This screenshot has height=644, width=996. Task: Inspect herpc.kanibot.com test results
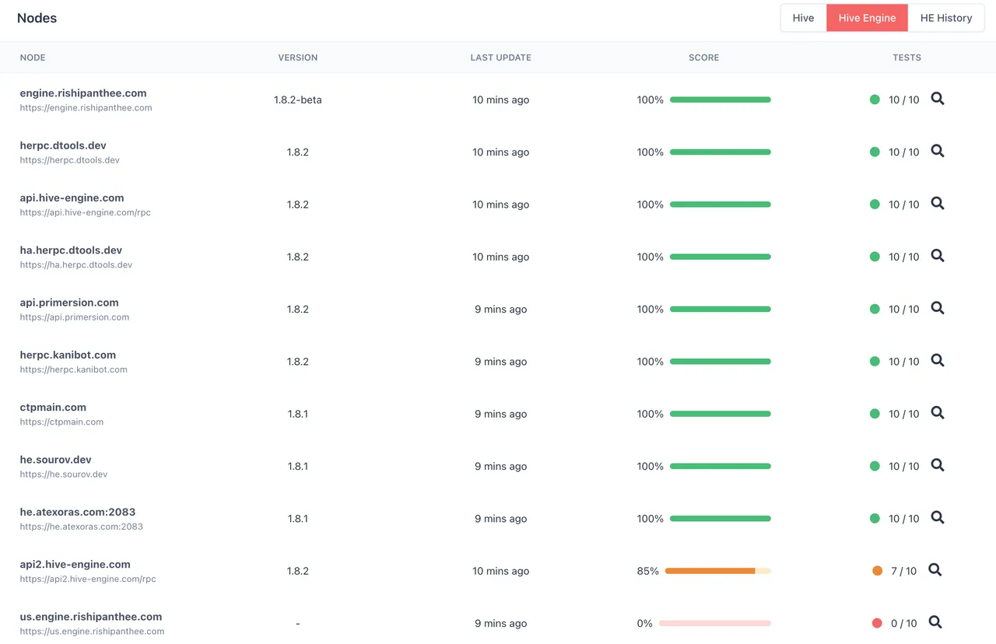pos(938,360)
